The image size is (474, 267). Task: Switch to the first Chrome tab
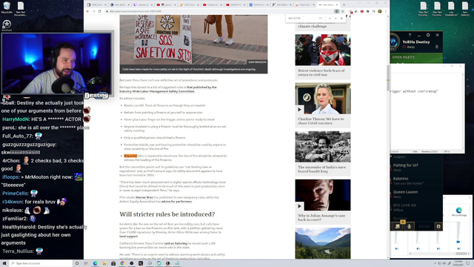tap(97, 5)
